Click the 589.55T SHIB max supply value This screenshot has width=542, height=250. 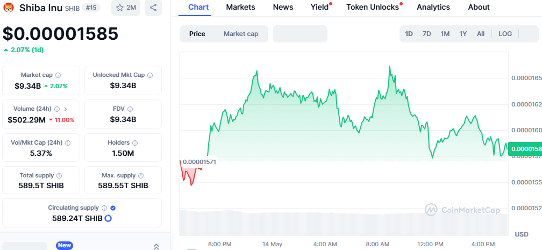pyautogui.click(x=123, y=185)
